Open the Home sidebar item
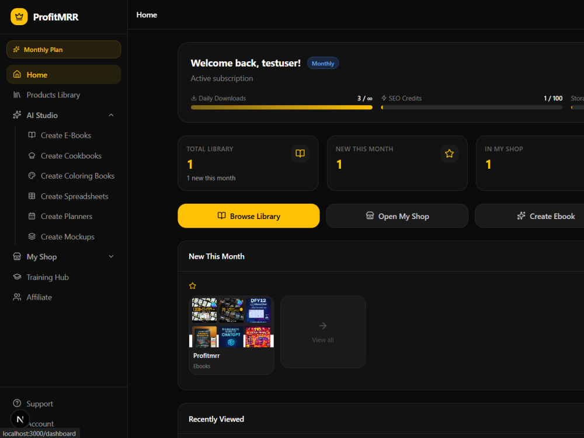Image resolution: width=584 pixels, height=438 pixels. tap(64, 75)
